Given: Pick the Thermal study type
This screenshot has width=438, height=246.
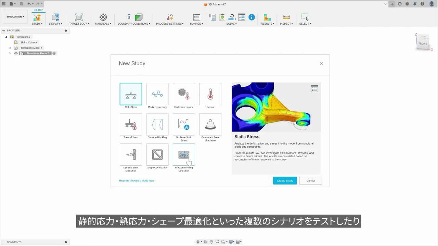Looking at the screenshot, I should coord(210,94).
